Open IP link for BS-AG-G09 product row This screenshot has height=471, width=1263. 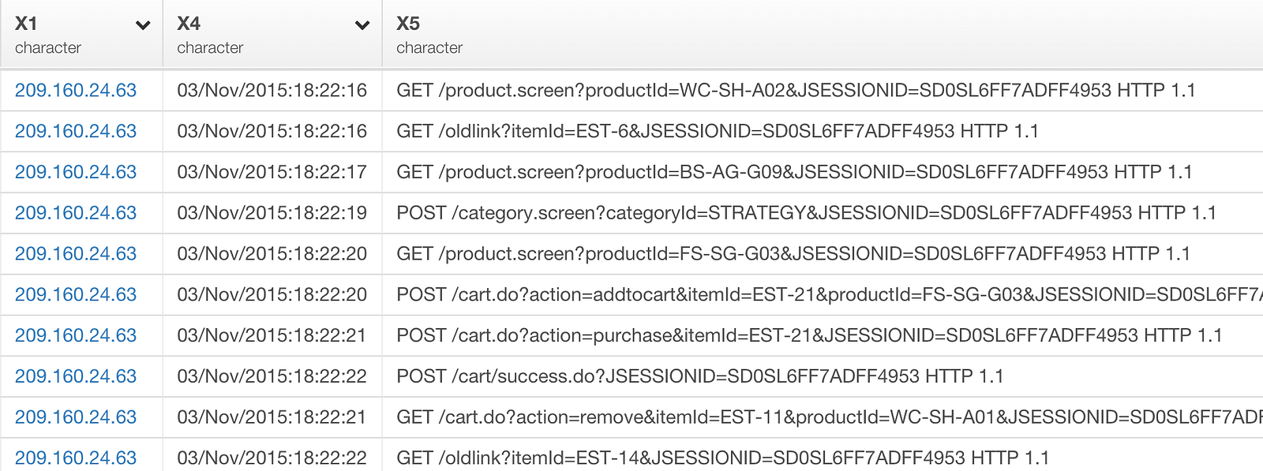coord(76,172)
